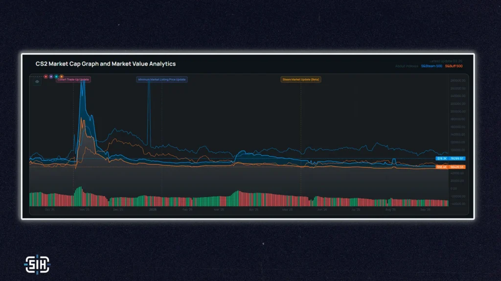Click the orange $56.4K value badge
The height and width of the screenshot is (281, 501).
click(x=442, y=167)
